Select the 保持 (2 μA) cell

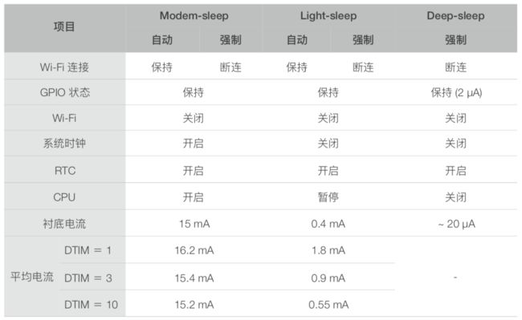coord(456,92)
